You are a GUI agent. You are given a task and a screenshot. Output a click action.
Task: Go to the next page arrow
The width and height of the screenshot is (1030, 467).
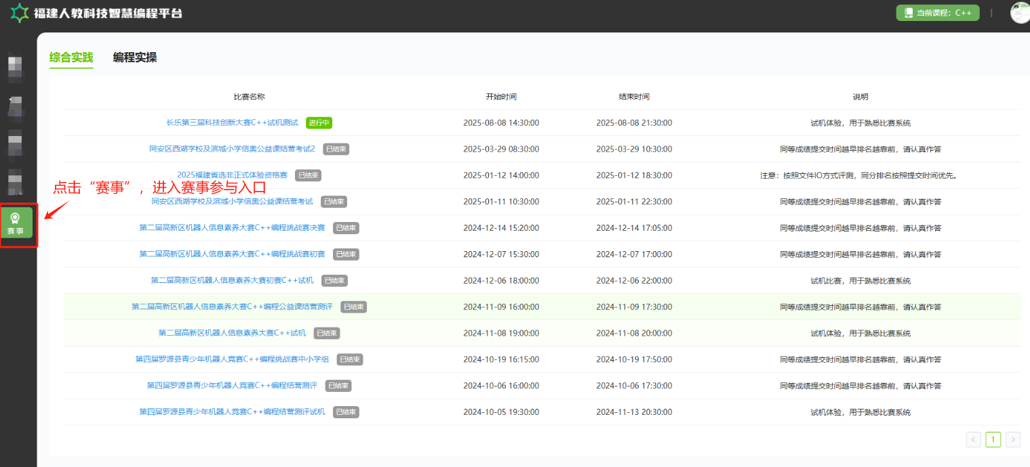click(x=1012, y=440)
